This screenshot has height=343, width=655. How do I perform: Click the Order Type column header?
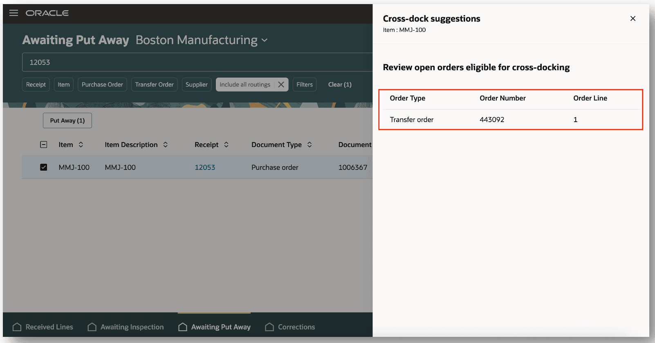tap(408, 98)
